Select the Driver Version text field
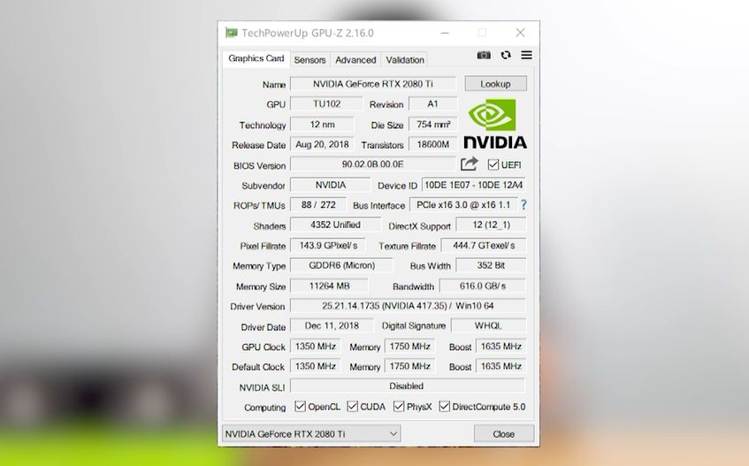The height and width of the screenshot is (466, 749). point(408,306)
